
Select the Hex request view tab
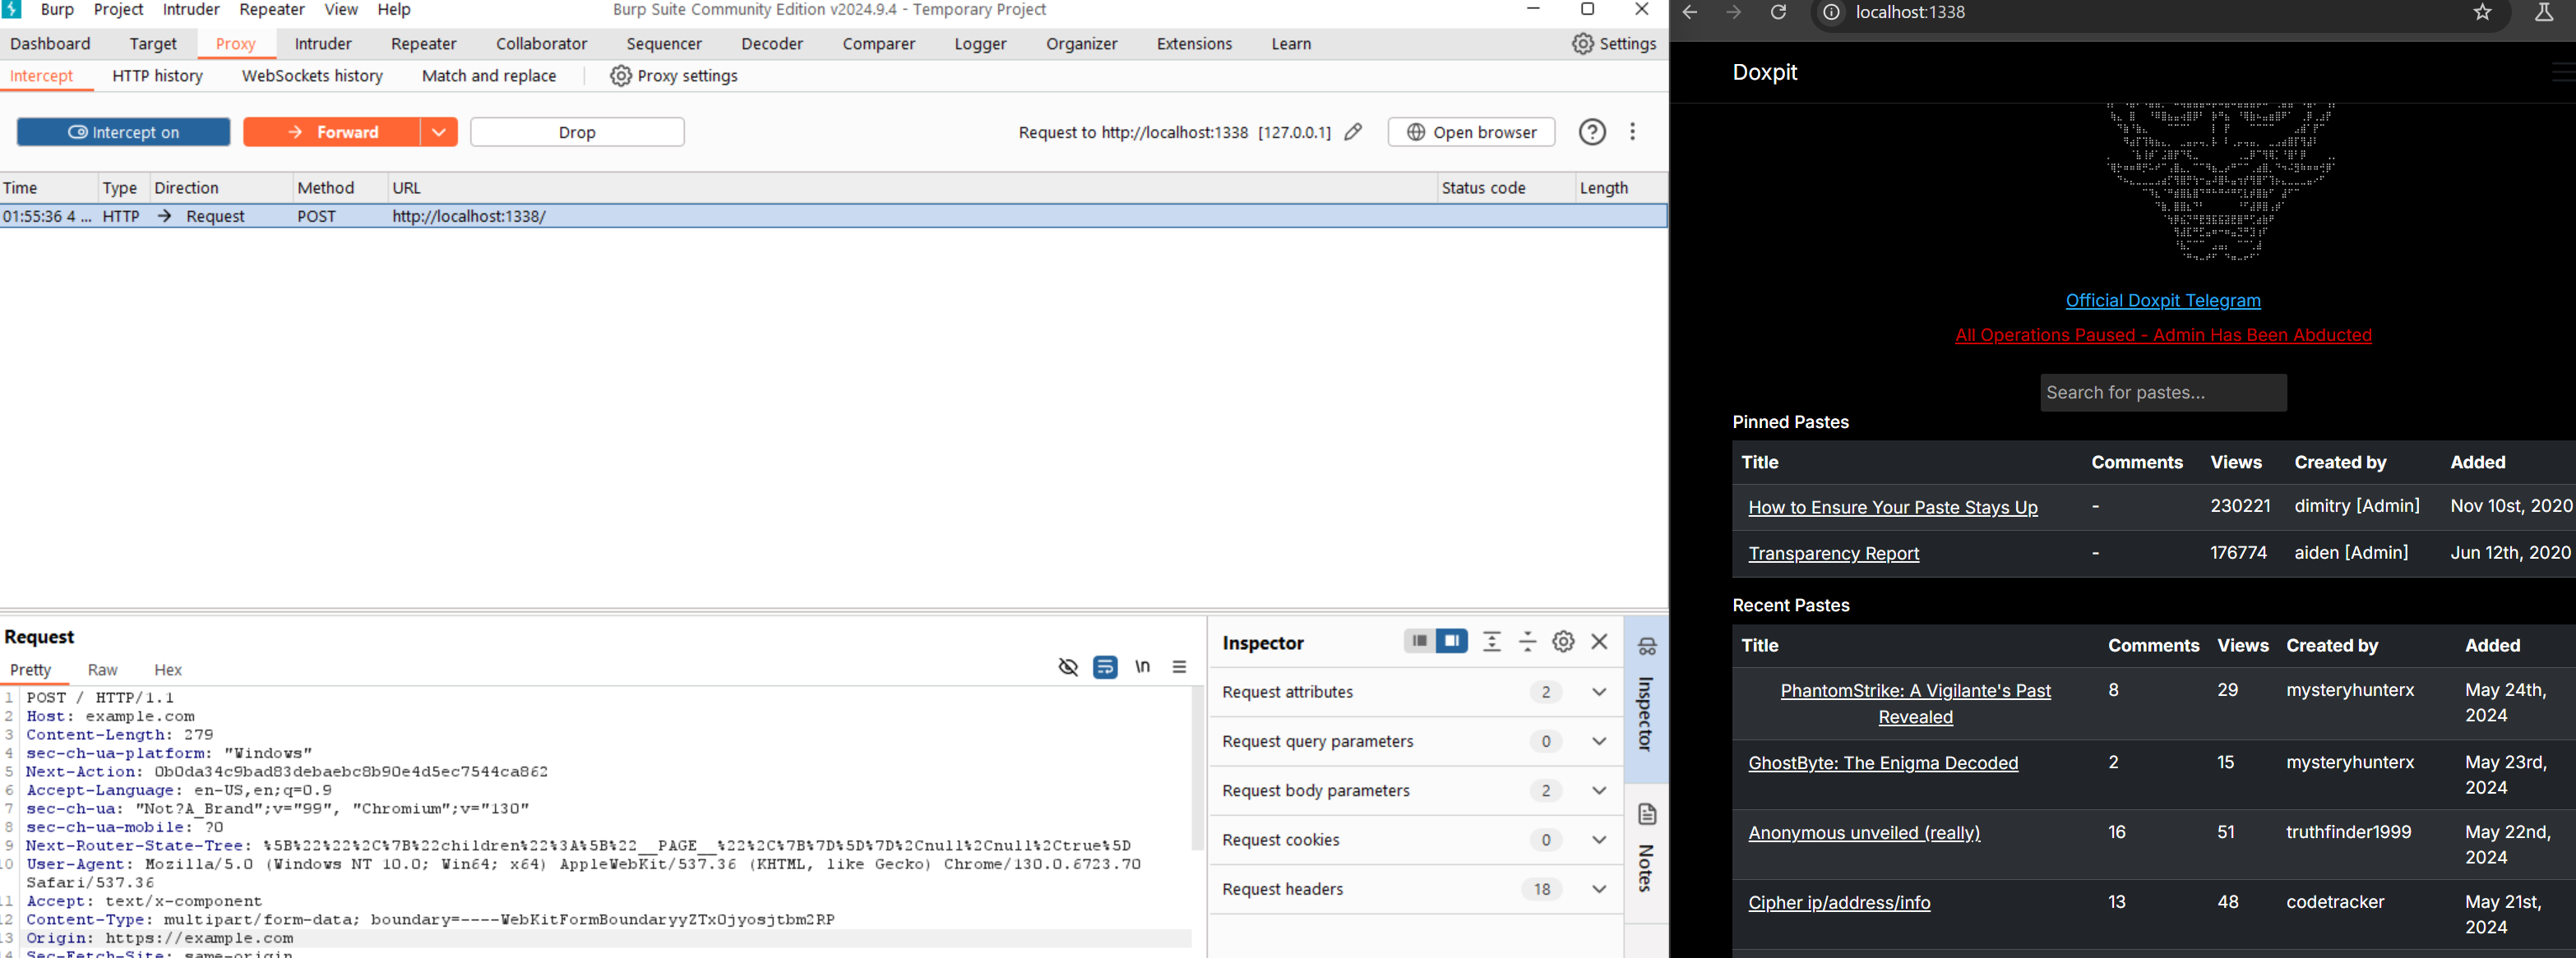point(168,670)
